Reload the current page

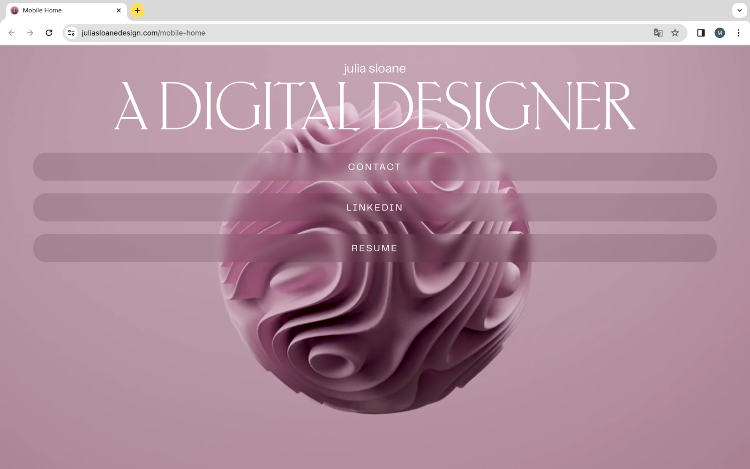tap(49, 33)
